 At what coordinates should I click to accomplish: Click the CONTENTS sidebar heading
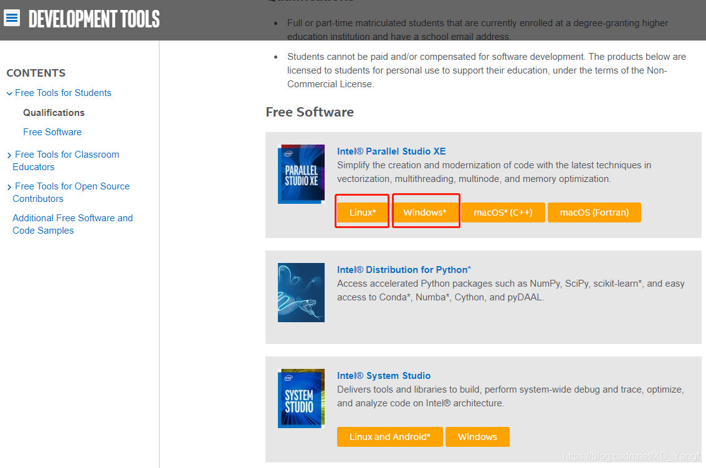(x=36, y=73)
